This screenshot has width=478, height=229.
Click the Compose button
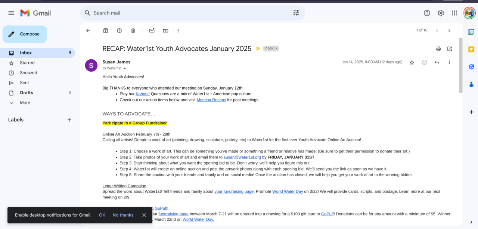[x=25, y=34]
